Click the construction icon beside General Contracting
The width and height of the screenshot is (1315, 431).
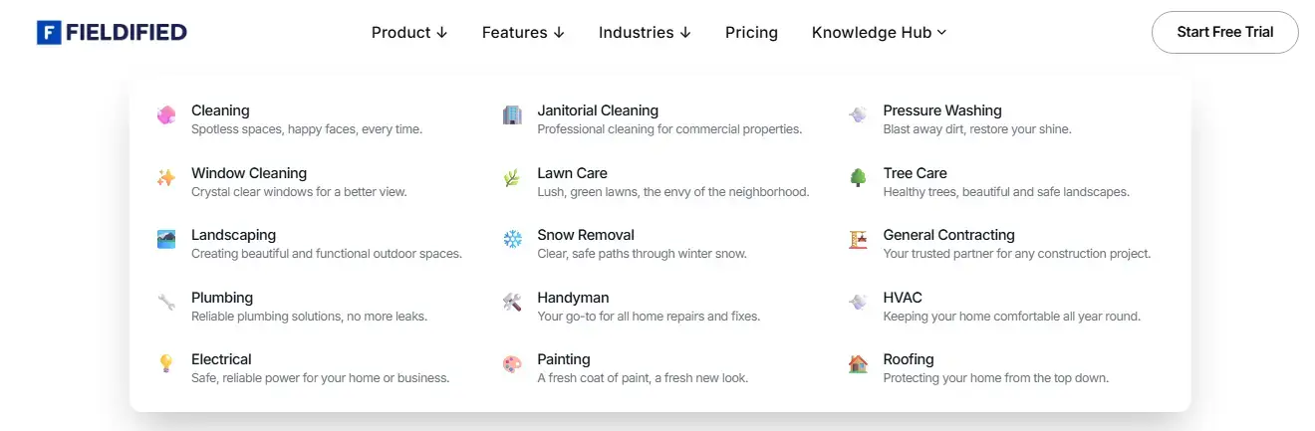(858, 240)
